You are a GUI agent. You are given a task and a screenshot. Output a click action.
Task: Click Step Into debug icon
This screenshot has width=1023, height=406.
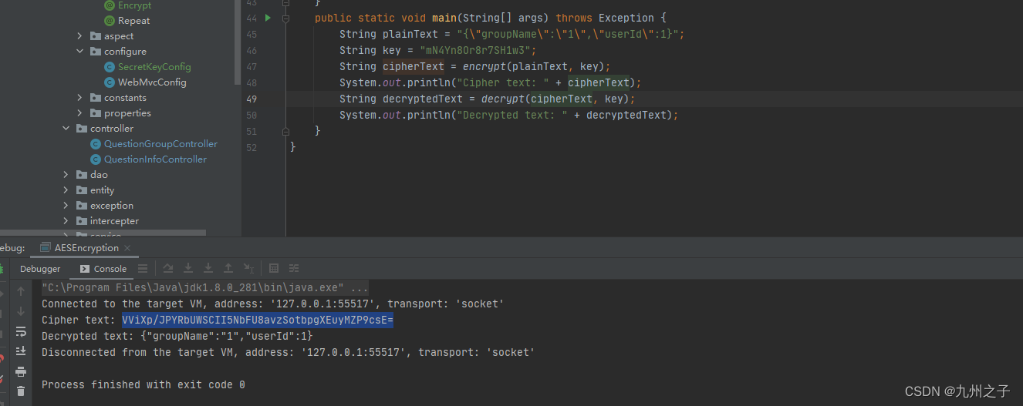click(188, 268)
